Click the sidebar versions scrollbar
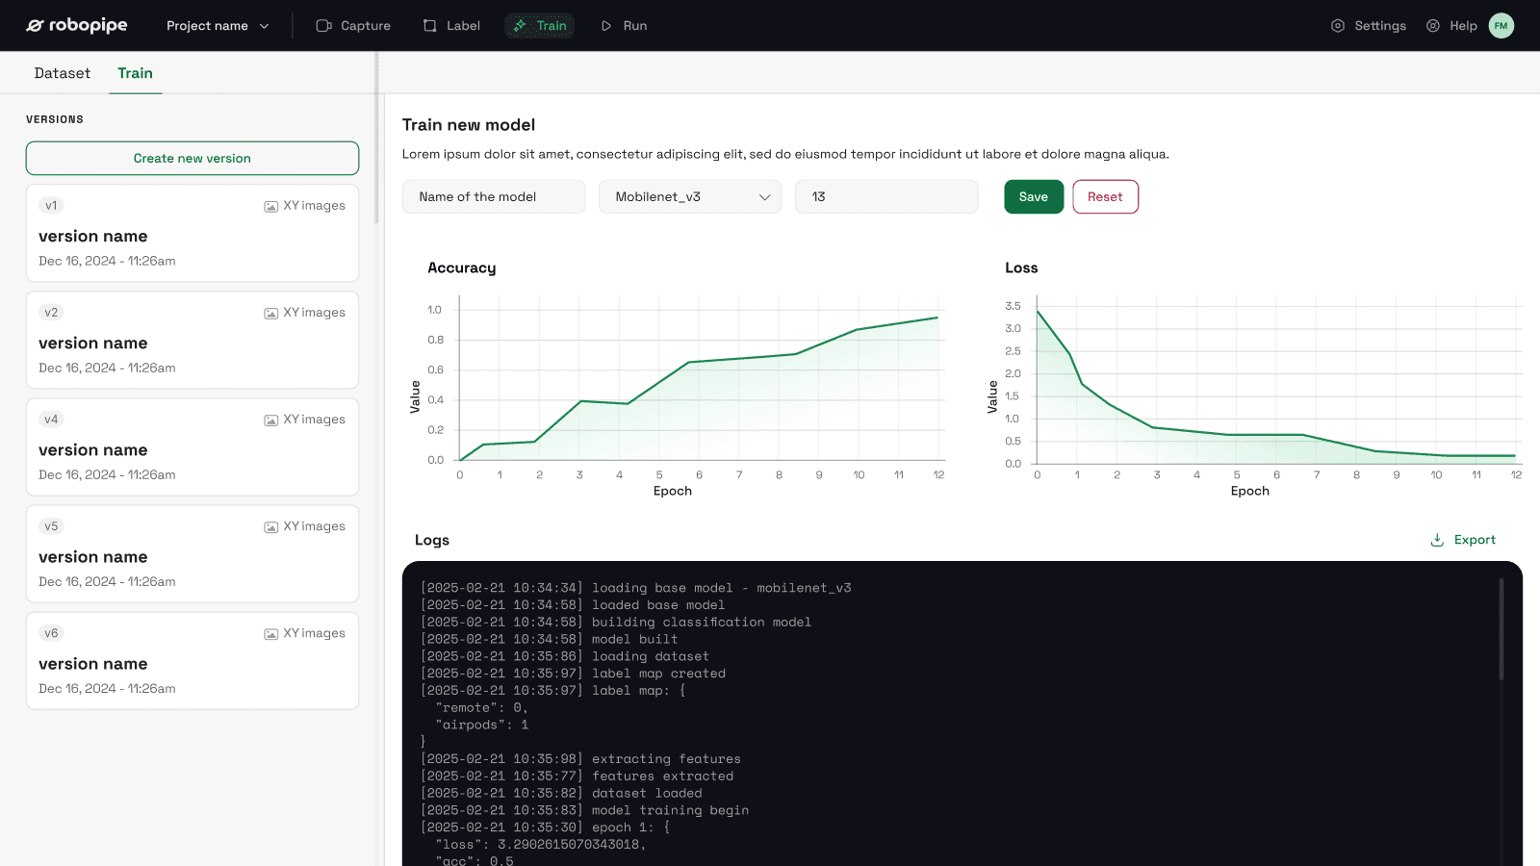This screenshot has height=866, width=1540. (376, 138)
